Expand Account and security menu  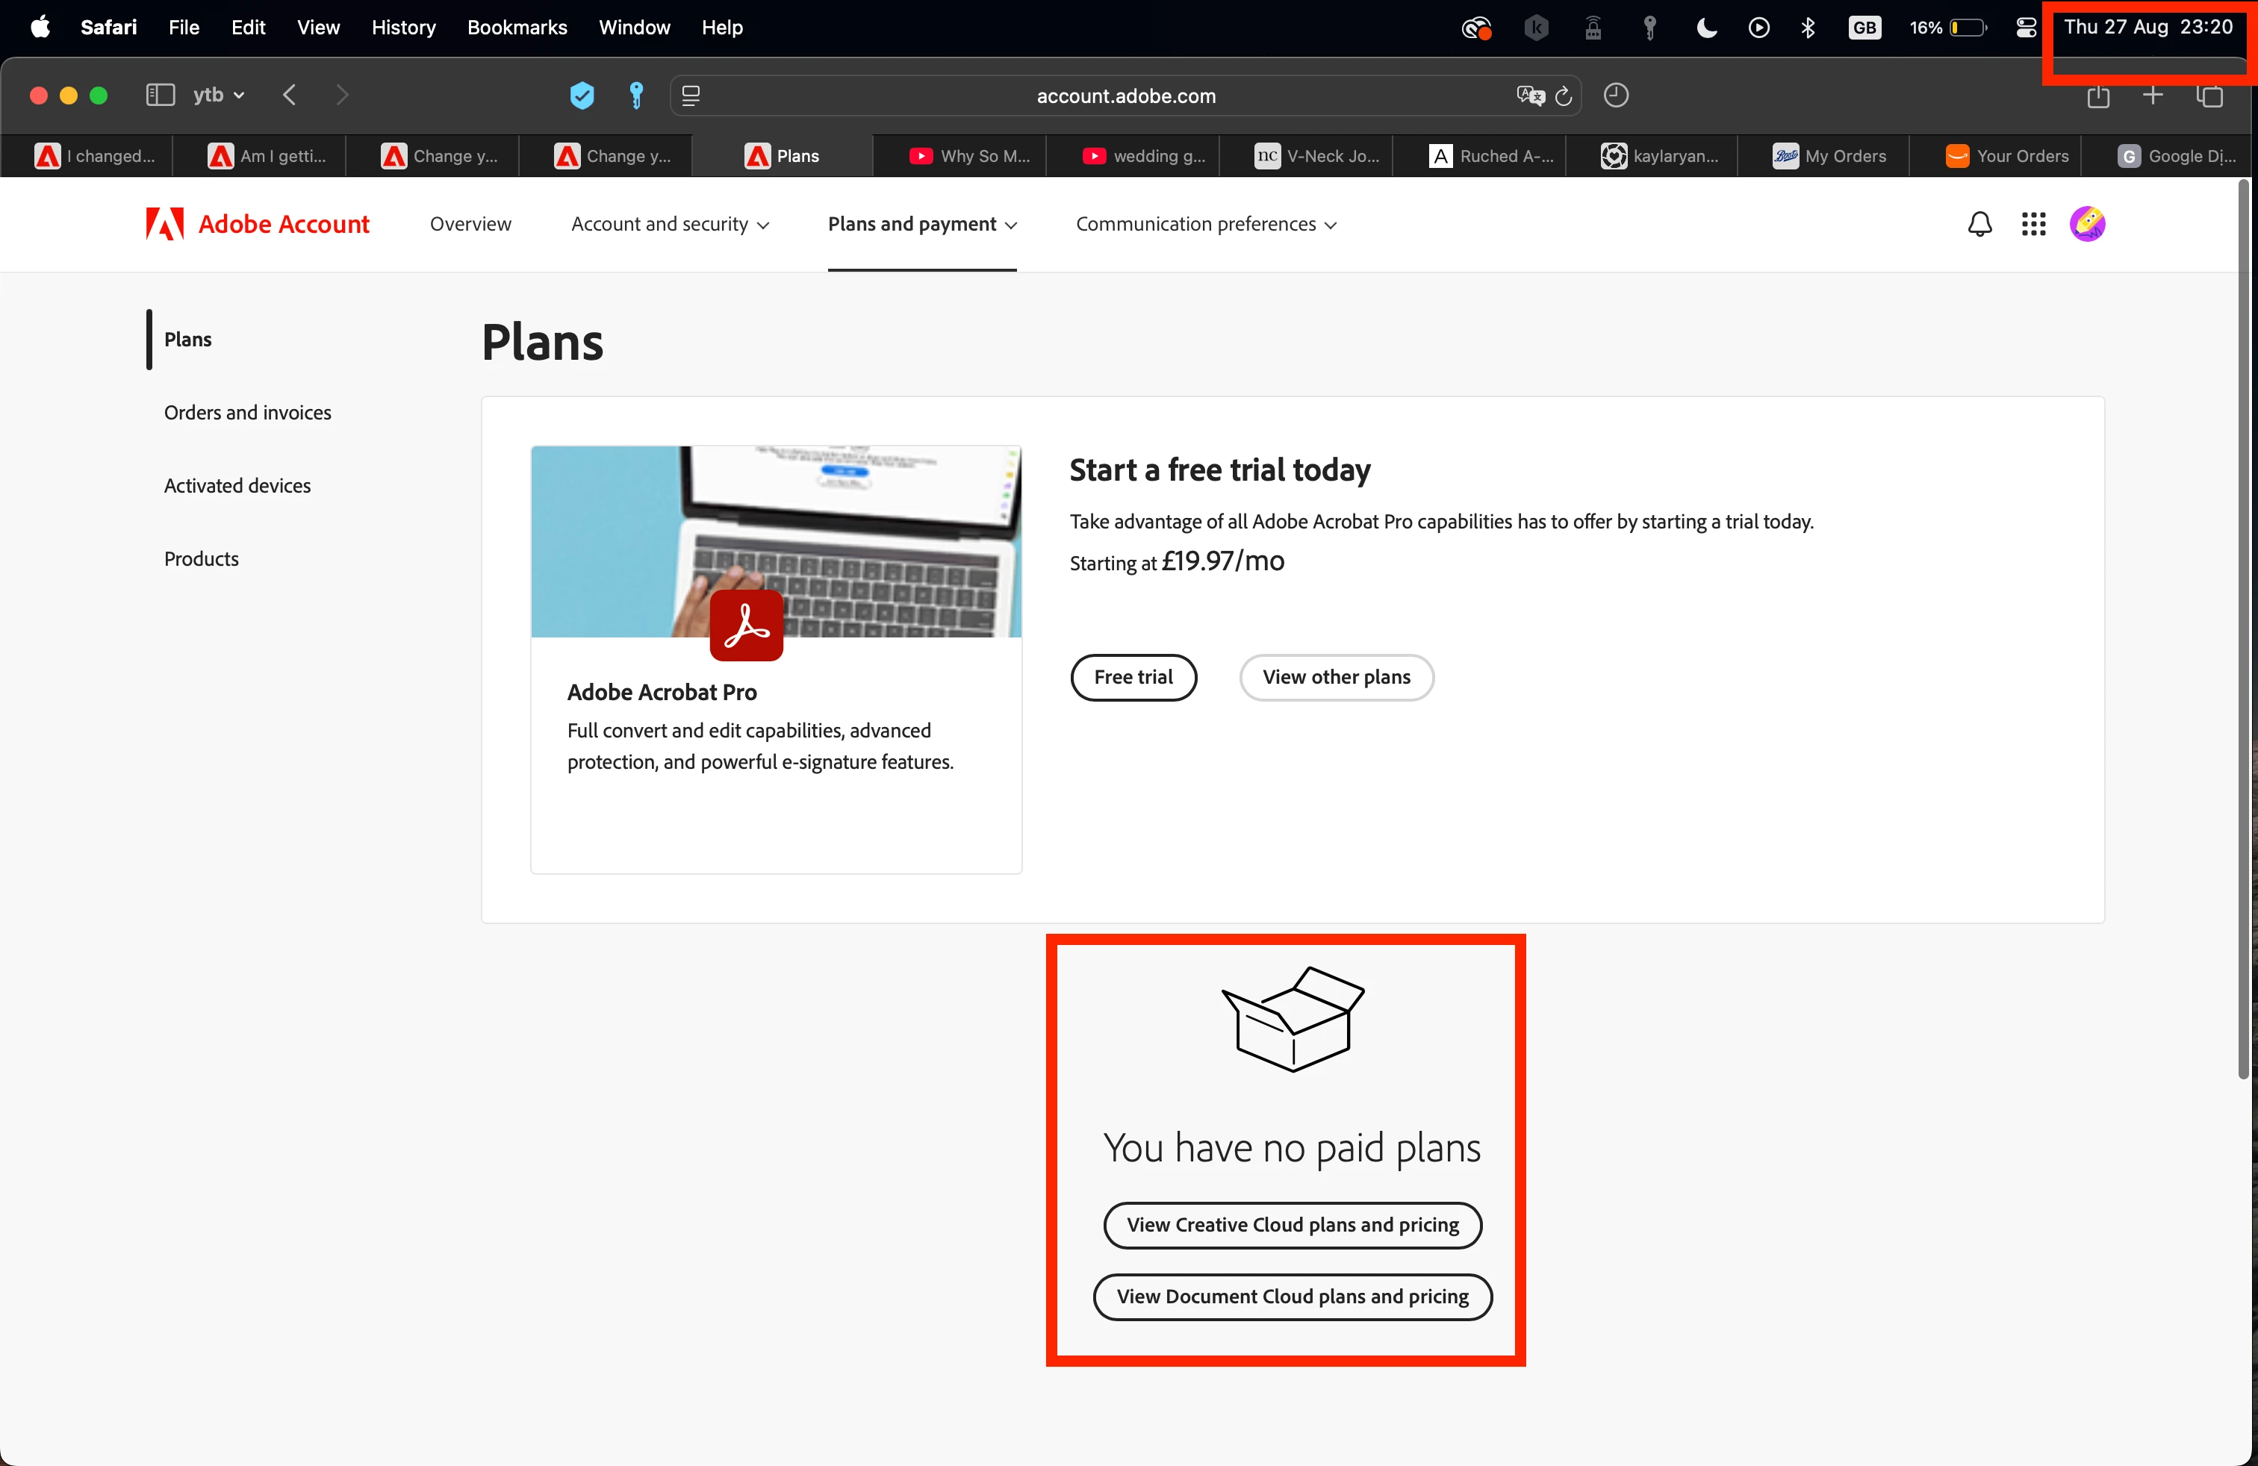[x=670, y=224]
